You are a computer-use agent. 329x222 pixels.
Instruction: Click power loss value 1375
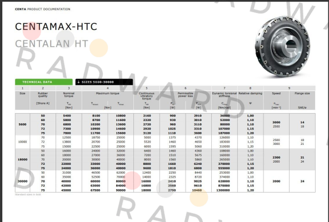(x=172, y=138)
